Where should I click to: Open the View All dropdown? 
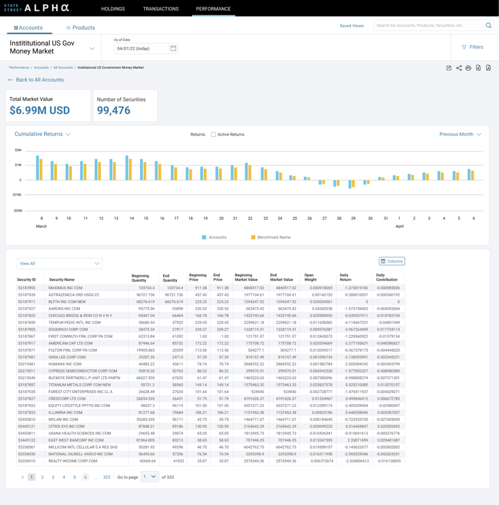click(x=59, y=263)
